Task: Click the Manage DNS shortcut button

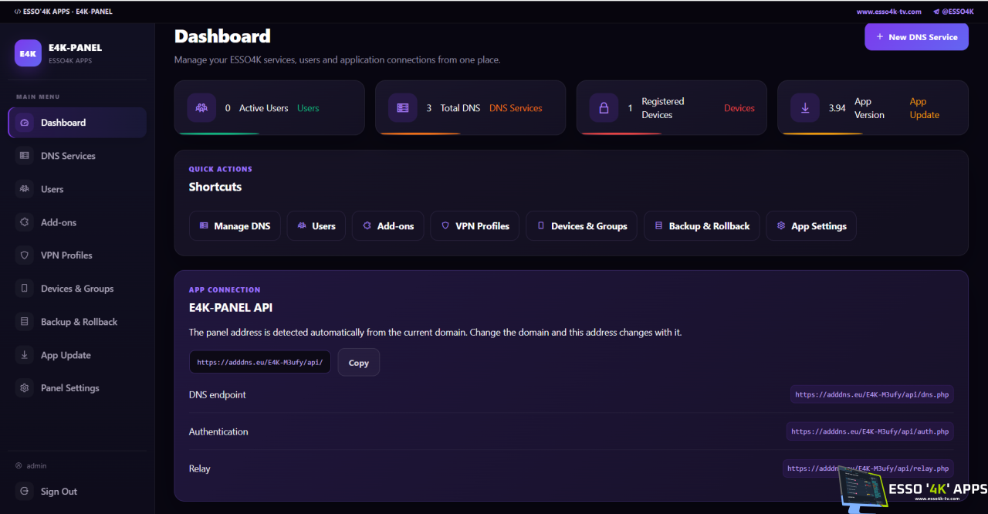Action: coord(235,226)
